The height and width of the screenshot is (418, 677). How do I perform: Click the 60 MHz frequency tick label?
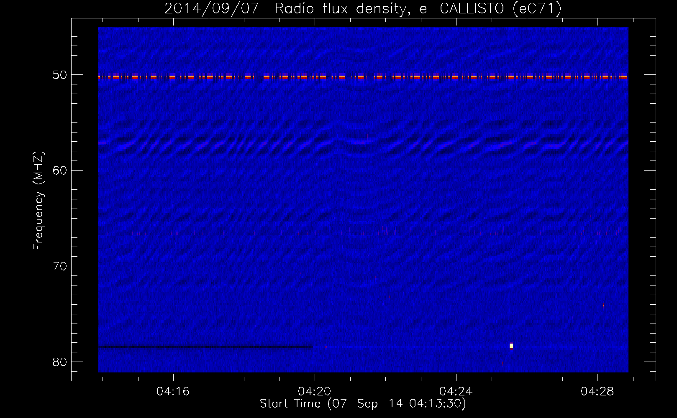(60, 171)
